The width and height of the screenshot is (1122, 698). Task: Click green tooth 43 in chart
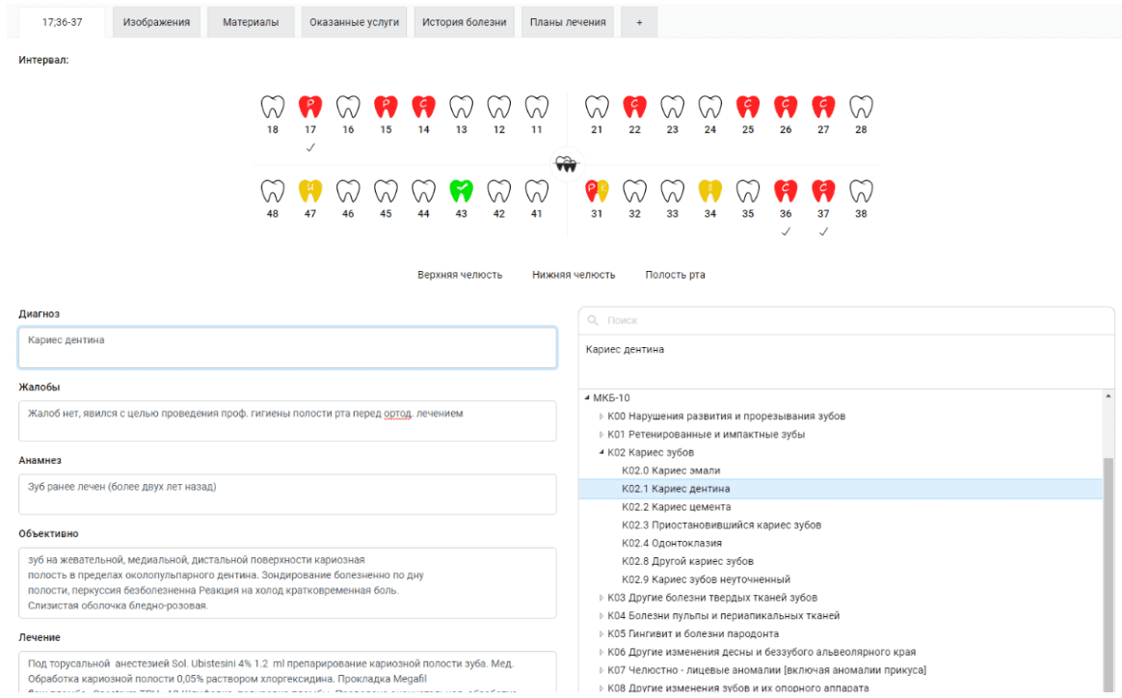461,191
